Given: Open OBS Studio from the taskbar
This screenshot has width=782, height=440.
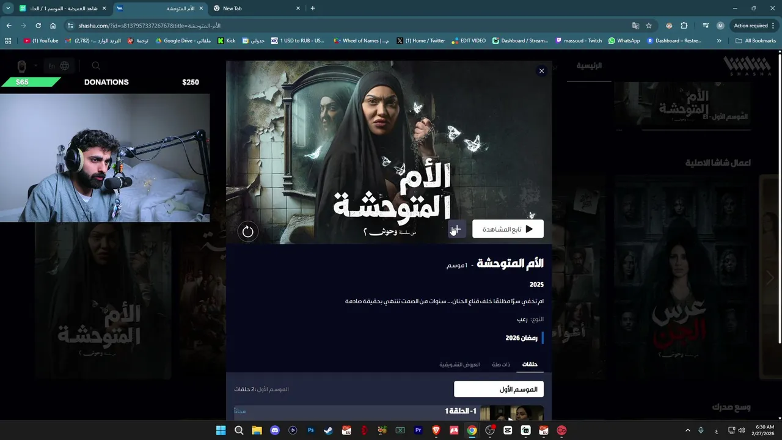Looking at the screenshot, I should [490, 430].
